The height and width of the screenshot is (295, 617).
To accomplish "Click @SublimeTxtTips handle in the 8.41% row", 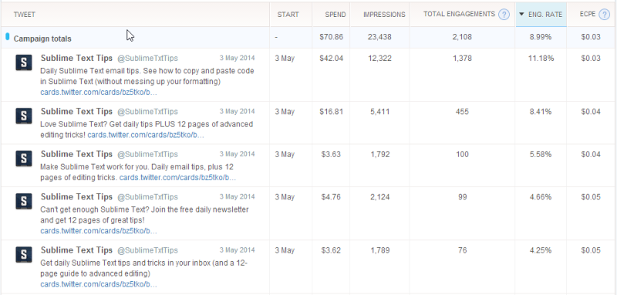I will coord(147,112).
